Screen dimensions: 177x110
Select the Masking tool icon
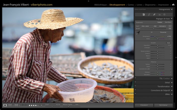coord(164,15)
